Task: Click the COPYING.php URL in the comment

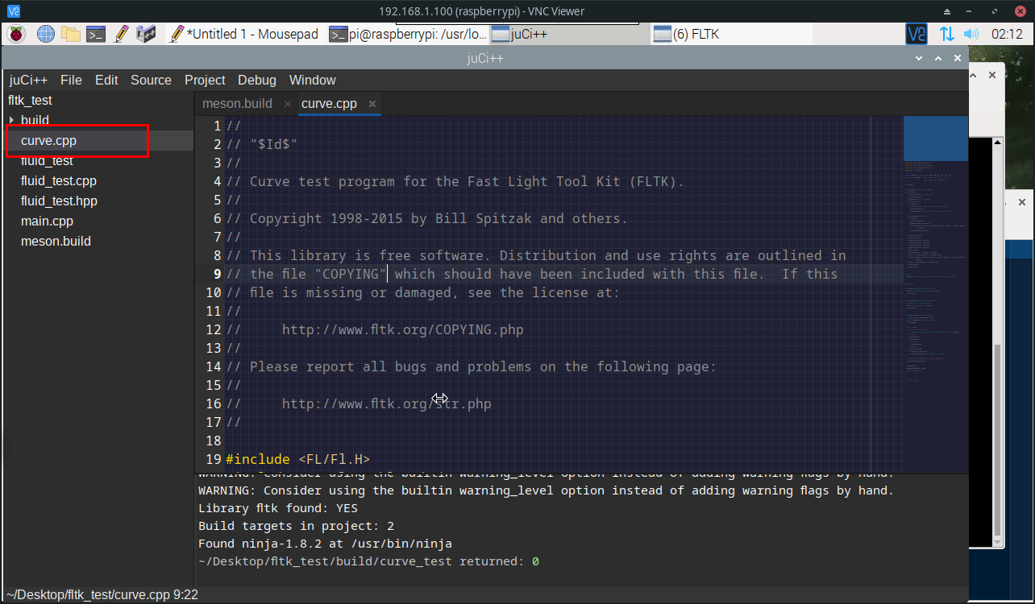Action: coord(402,329)
